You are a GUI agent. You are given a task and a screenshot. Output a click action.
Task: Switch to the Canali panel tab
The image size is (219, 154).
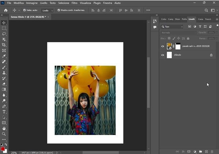(x=200, y=19)
